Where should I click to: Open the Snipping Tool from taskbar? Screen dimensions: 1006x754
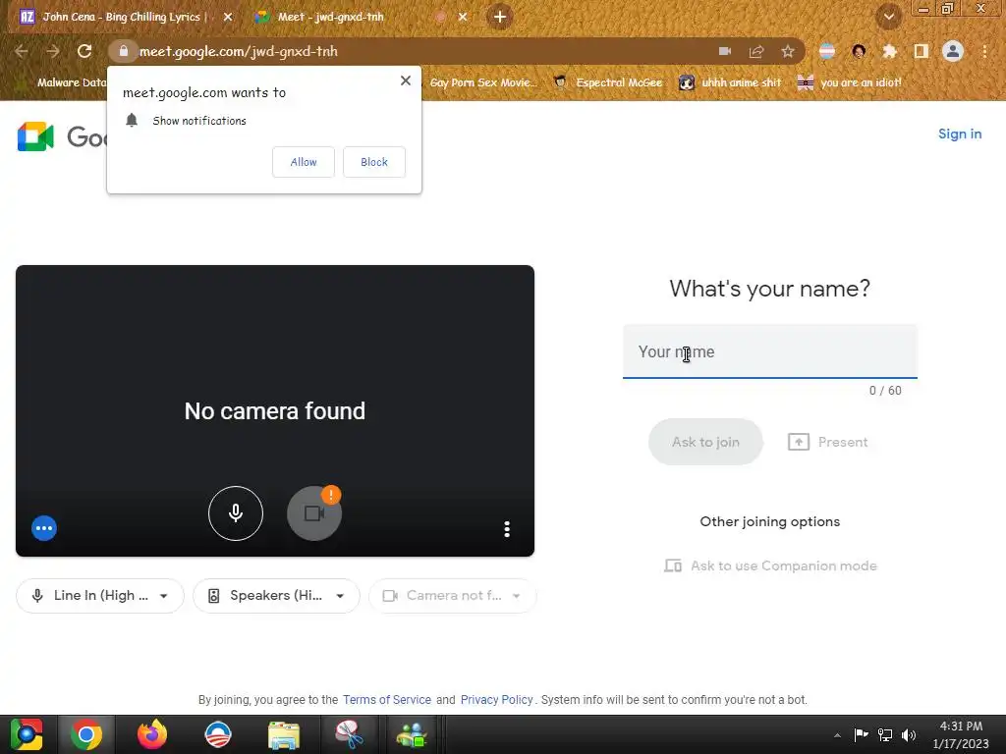[x=349, y=734]
